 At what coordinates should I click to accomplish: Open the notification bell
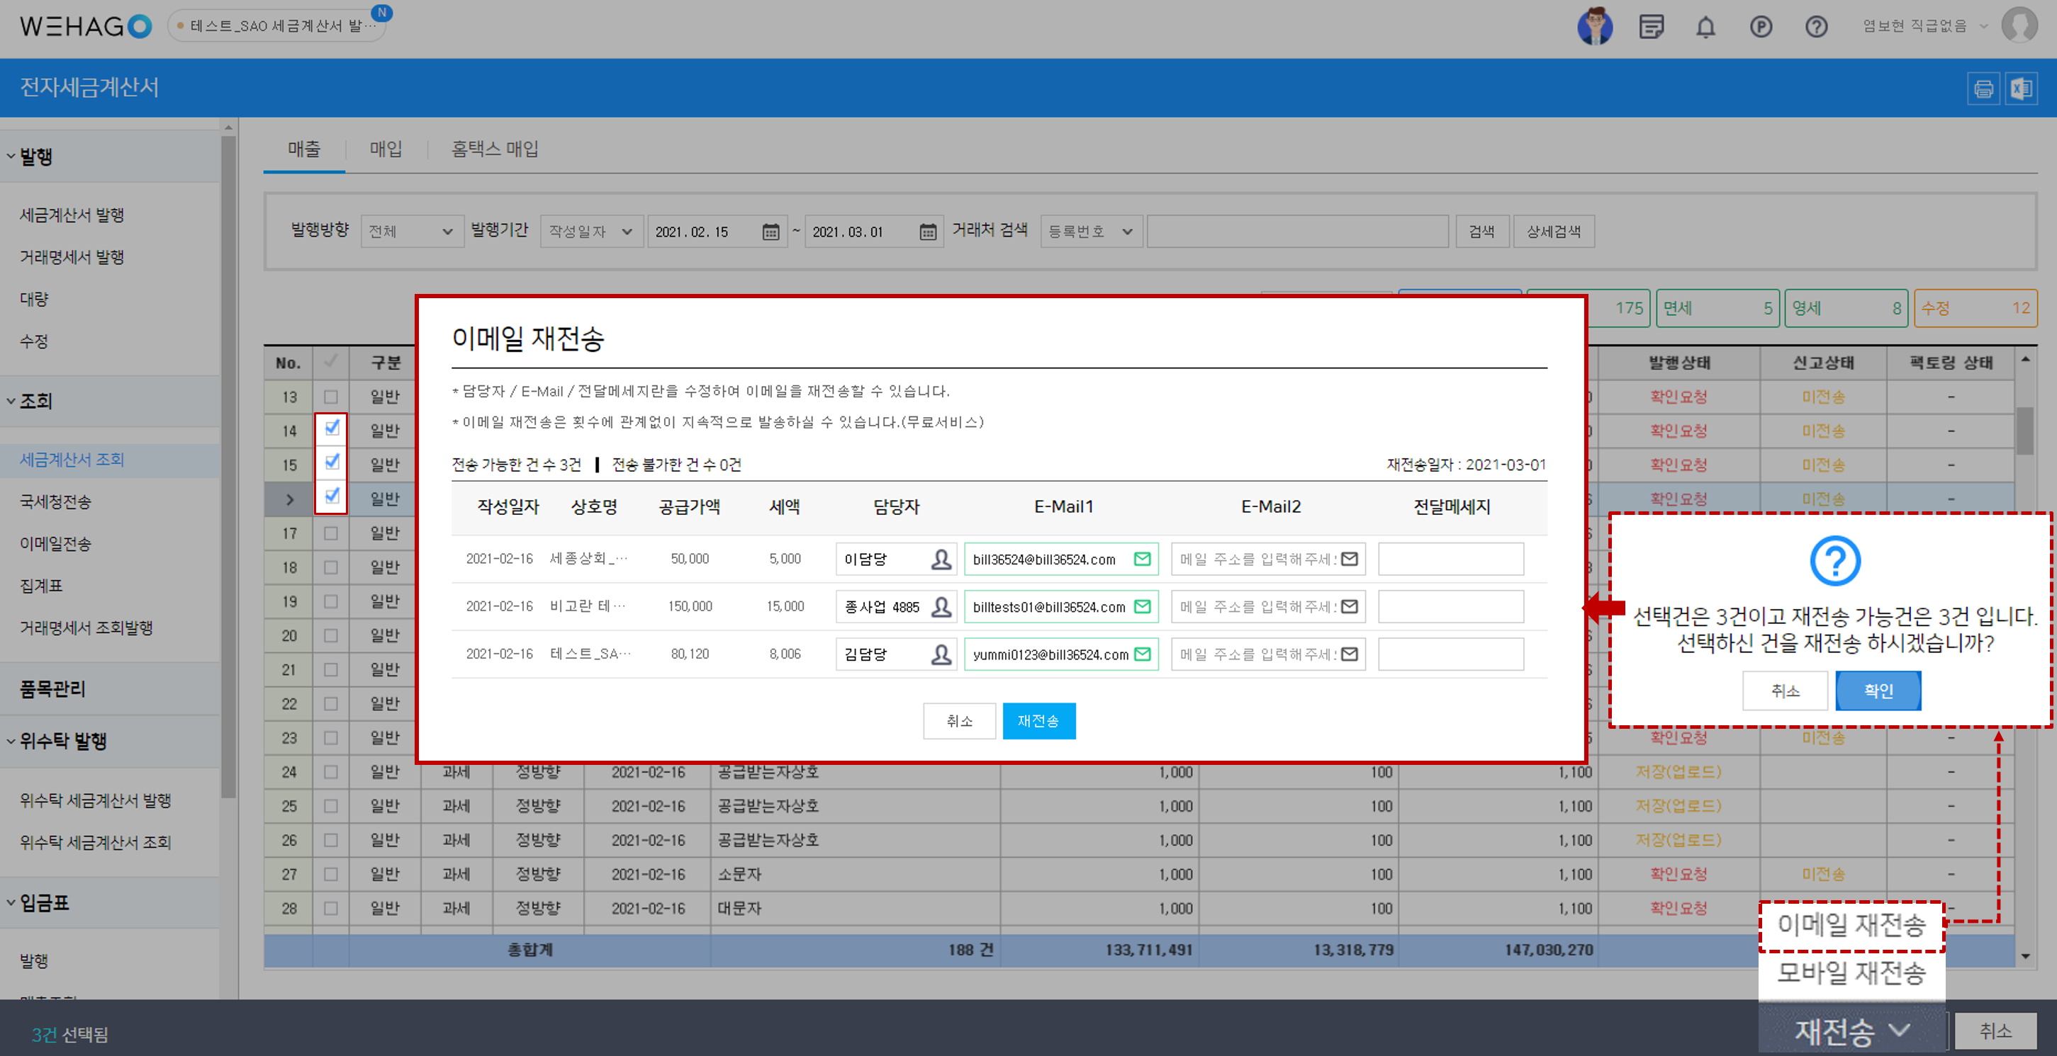coord(1705,27)
